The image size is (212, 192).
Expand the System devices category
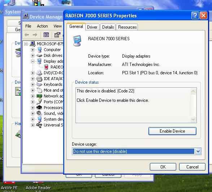tap(33, 119)
